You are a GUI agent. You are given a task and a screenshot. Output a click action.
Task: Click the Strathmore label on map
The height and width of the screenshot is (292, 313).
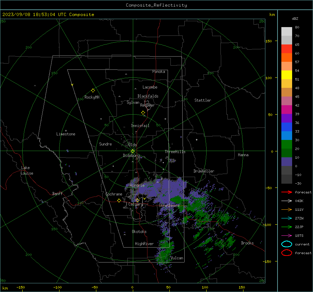[169, 206]
